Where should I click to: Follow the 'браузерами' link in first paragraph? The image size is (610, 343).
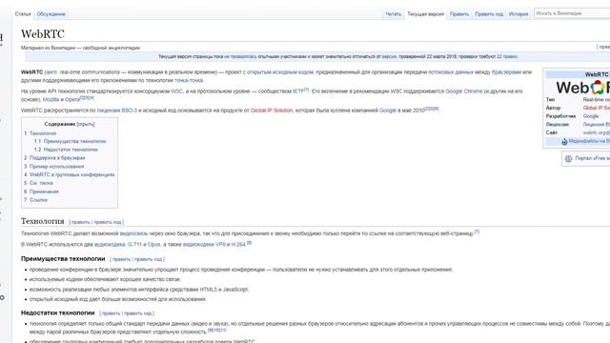[x=506, y=72]
